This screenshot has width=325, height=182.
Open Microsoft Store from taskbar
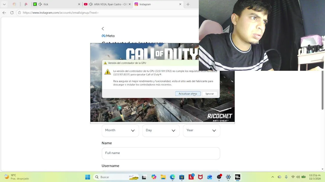pos(182,177)
